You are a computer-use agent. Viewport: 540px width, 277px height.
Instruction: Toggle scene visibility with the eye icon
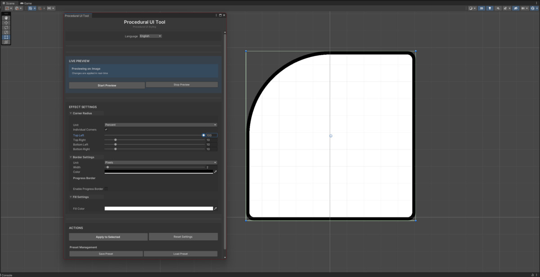click(x=516, y=8)
